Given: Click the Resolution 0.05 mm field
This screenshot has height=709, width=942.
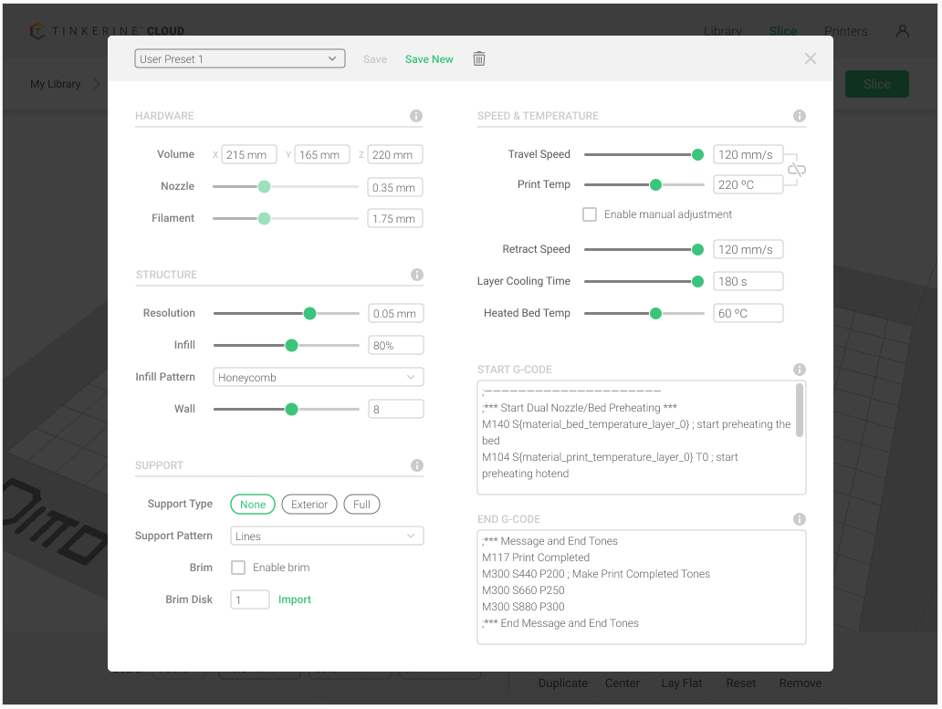Looking at the screenshot, I should pos(396,313).
